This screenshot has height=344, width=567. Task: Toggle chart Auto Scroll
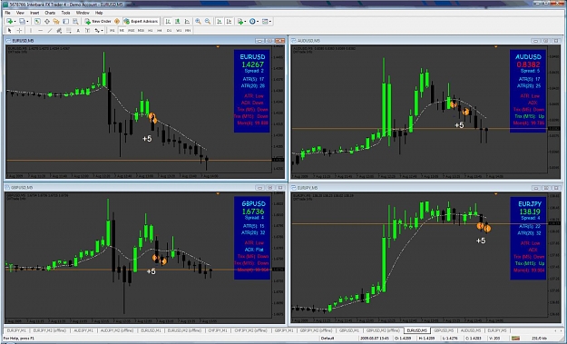(220, 22)
